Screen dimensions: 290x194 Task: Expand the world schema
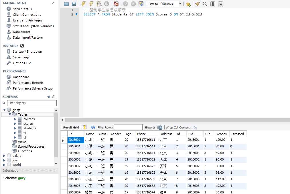(x=4, y=165)
